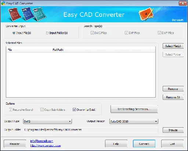Screen dimensions: 188x151
Task: Click the Easy CAD Converter title bar icon
Action: pos(3,3)
